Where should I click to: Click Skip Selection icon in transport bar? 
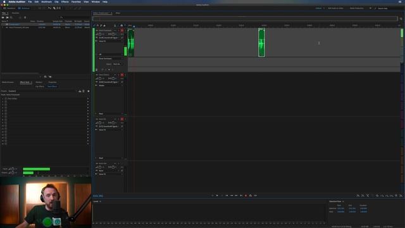point(256,196)
